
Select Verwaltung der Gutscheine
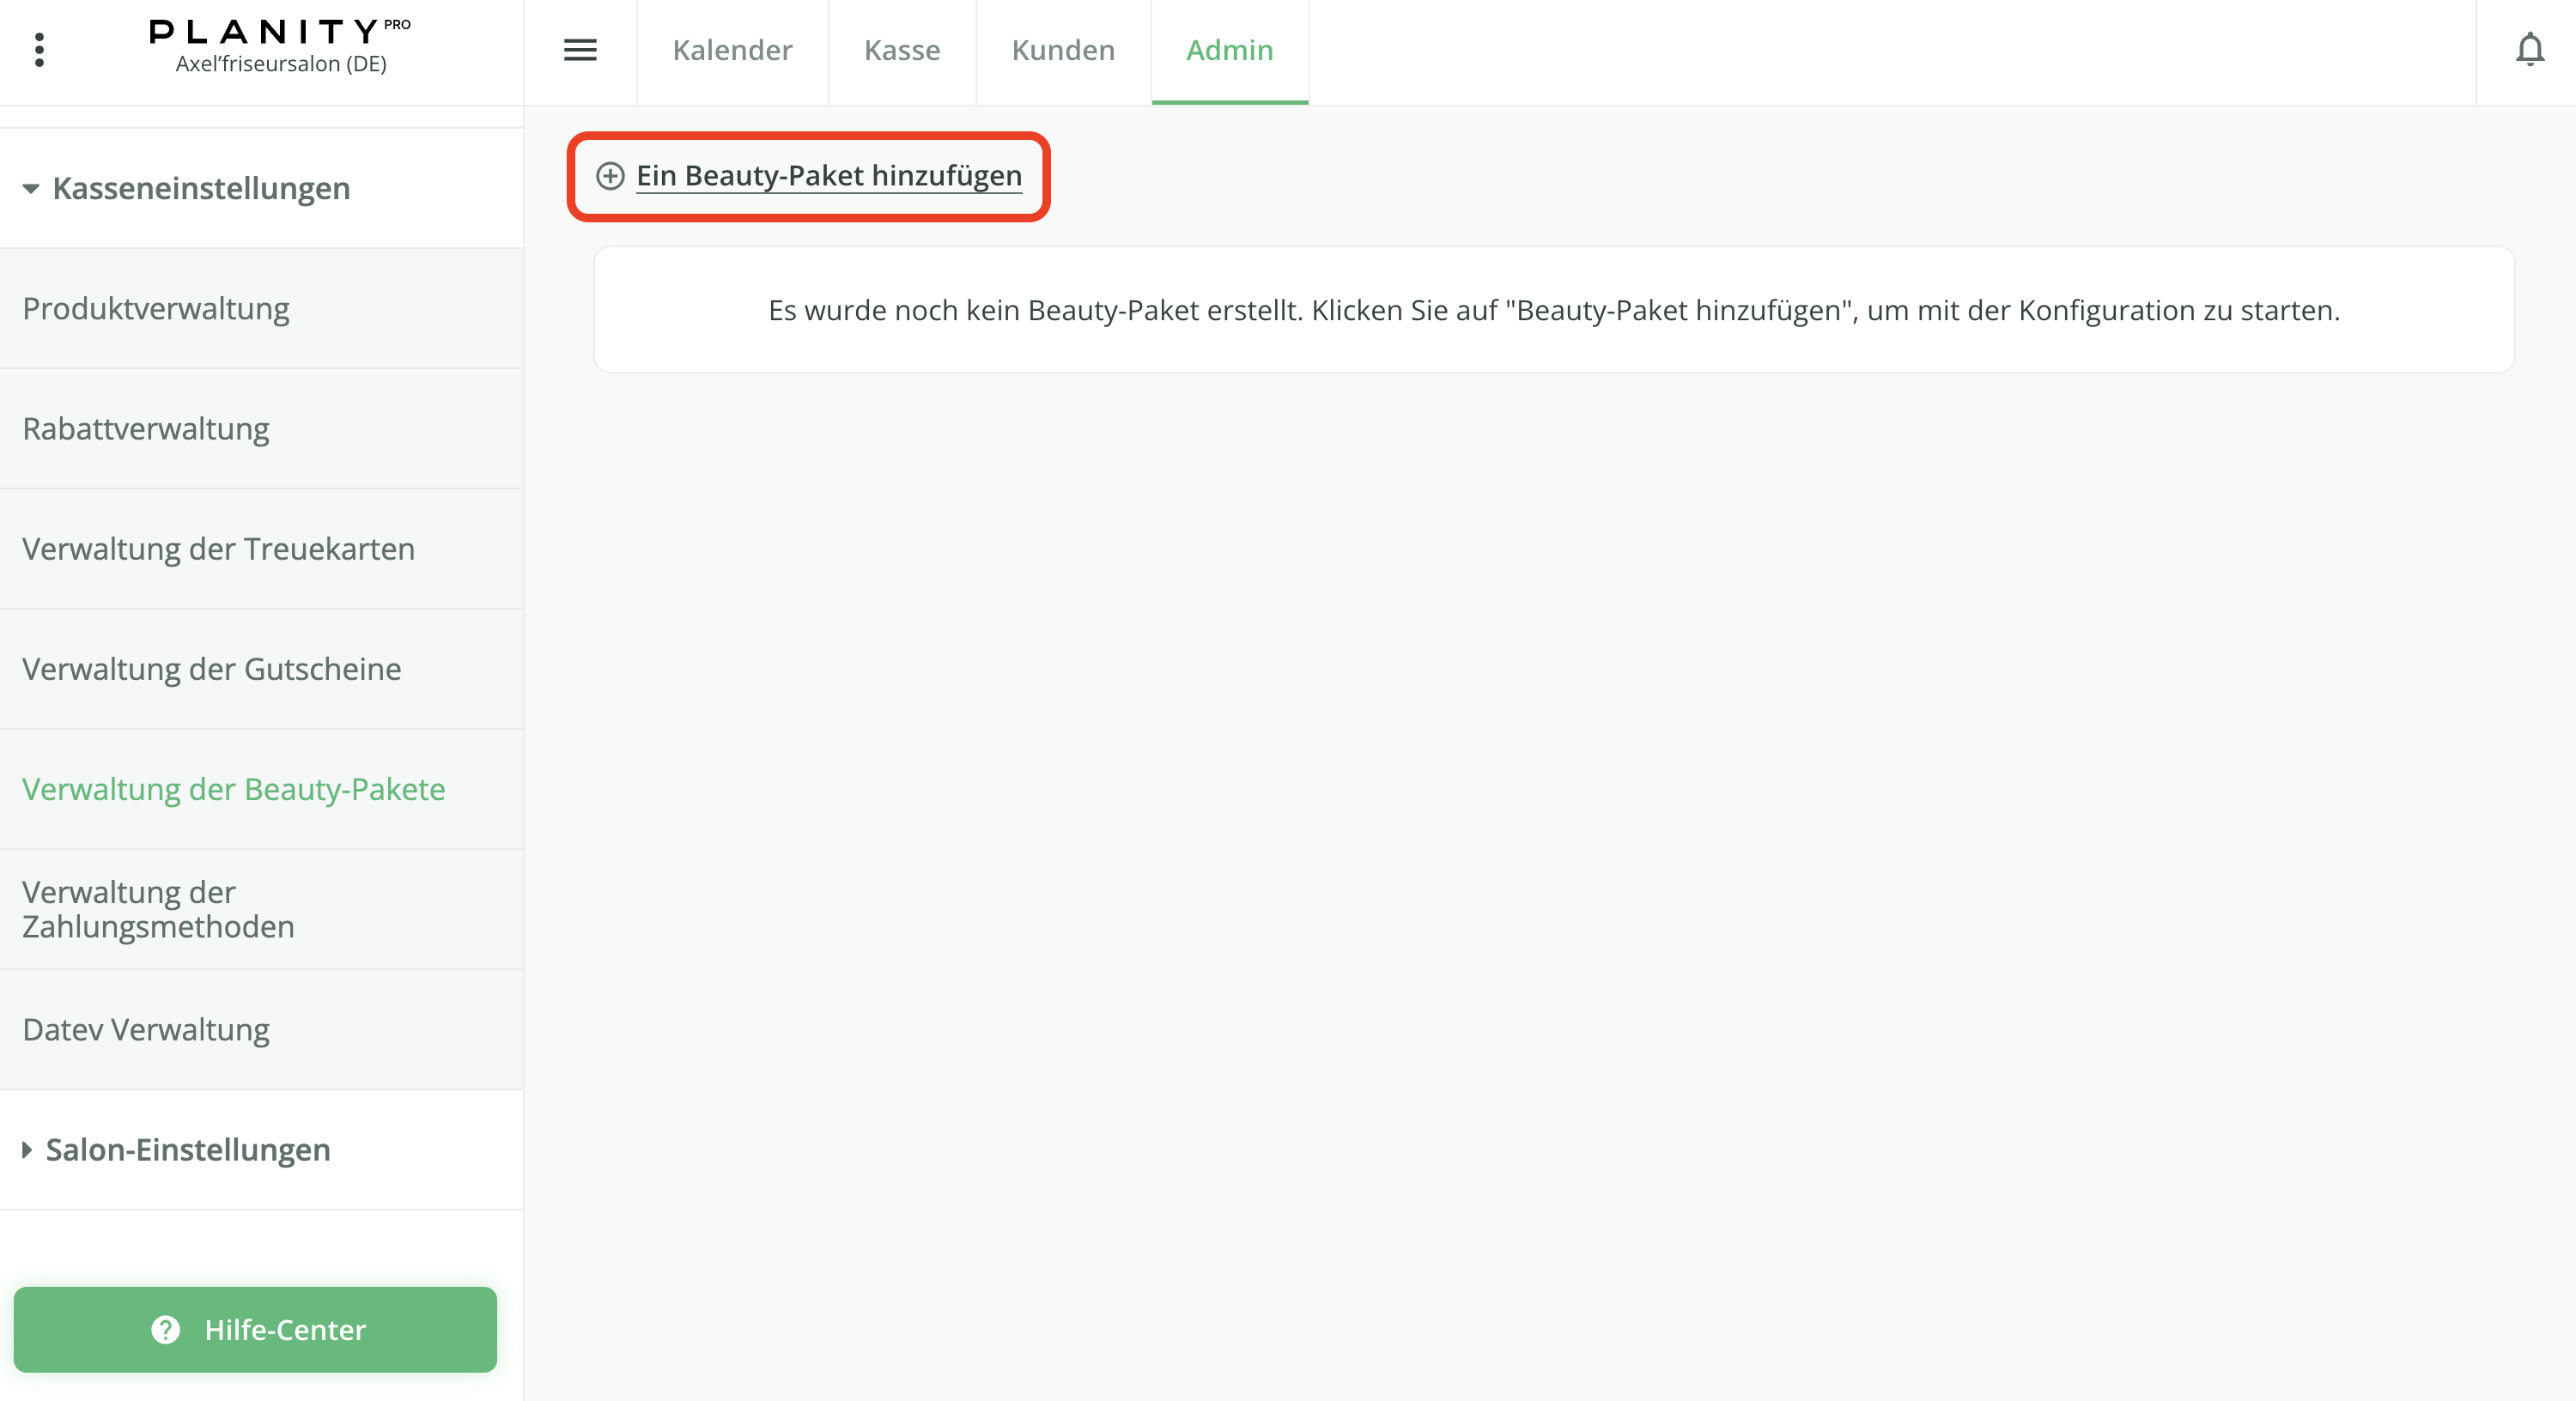pyautogui.click(x=211, y=668)
